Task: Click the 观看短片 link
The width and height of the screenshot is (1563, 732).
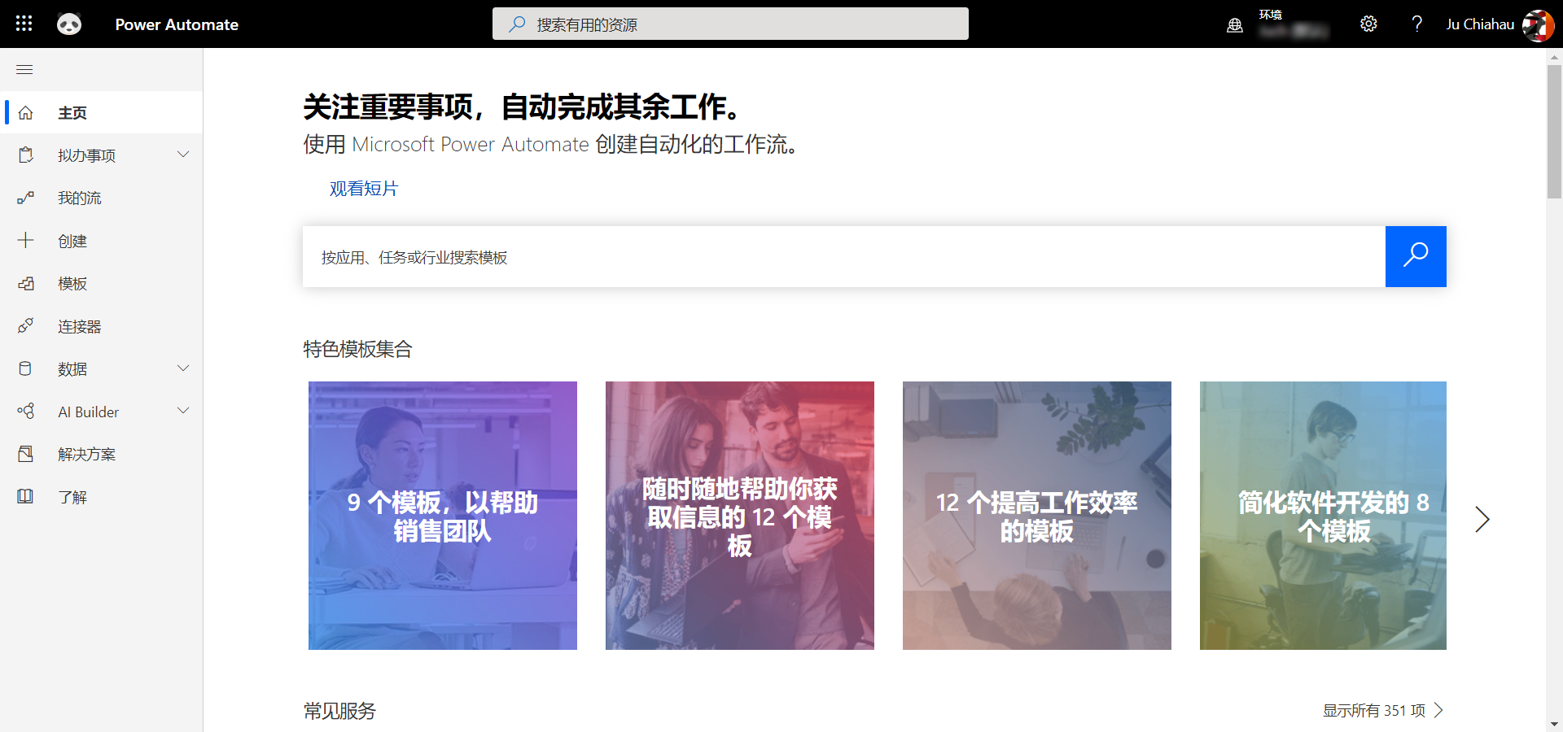Action: (363, 189)
